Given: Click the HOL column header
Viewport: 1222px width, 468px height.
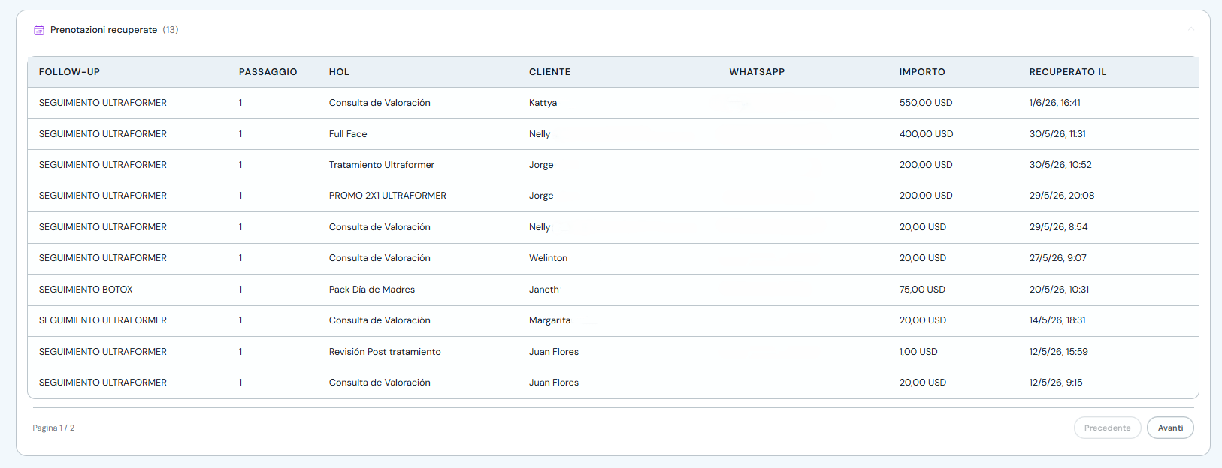Looking at the screenshot, I should click(339, 72).
